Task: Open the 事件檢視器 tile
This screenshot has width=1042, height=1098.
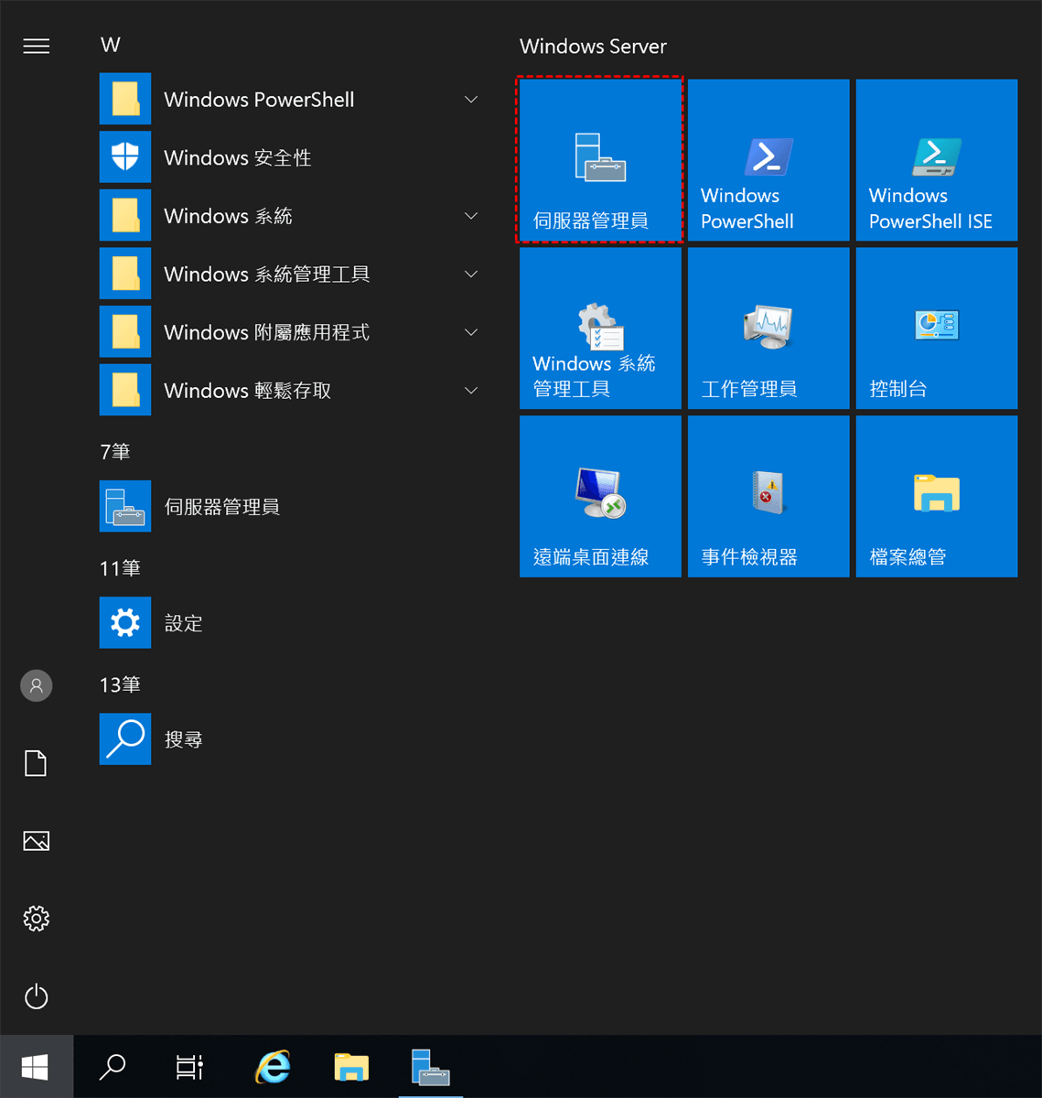Action: 768,497
